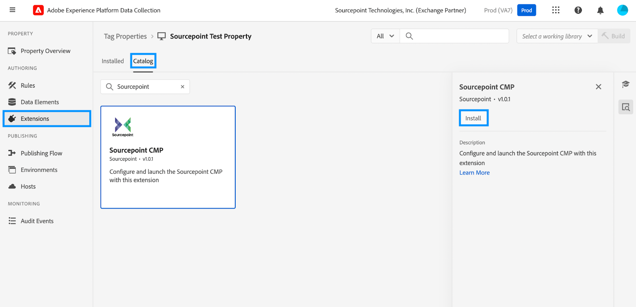Image resolution: width=636 pixels, height=307 pixels.
Task: Click the Adobe logo icon
Action: click(x=38, y=10)
